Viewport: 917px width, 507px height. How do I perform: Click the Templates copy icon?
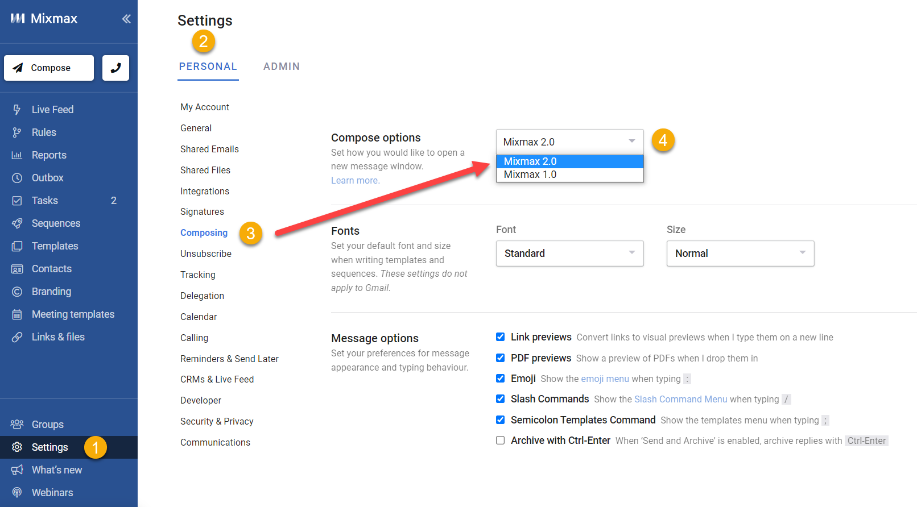17,246
